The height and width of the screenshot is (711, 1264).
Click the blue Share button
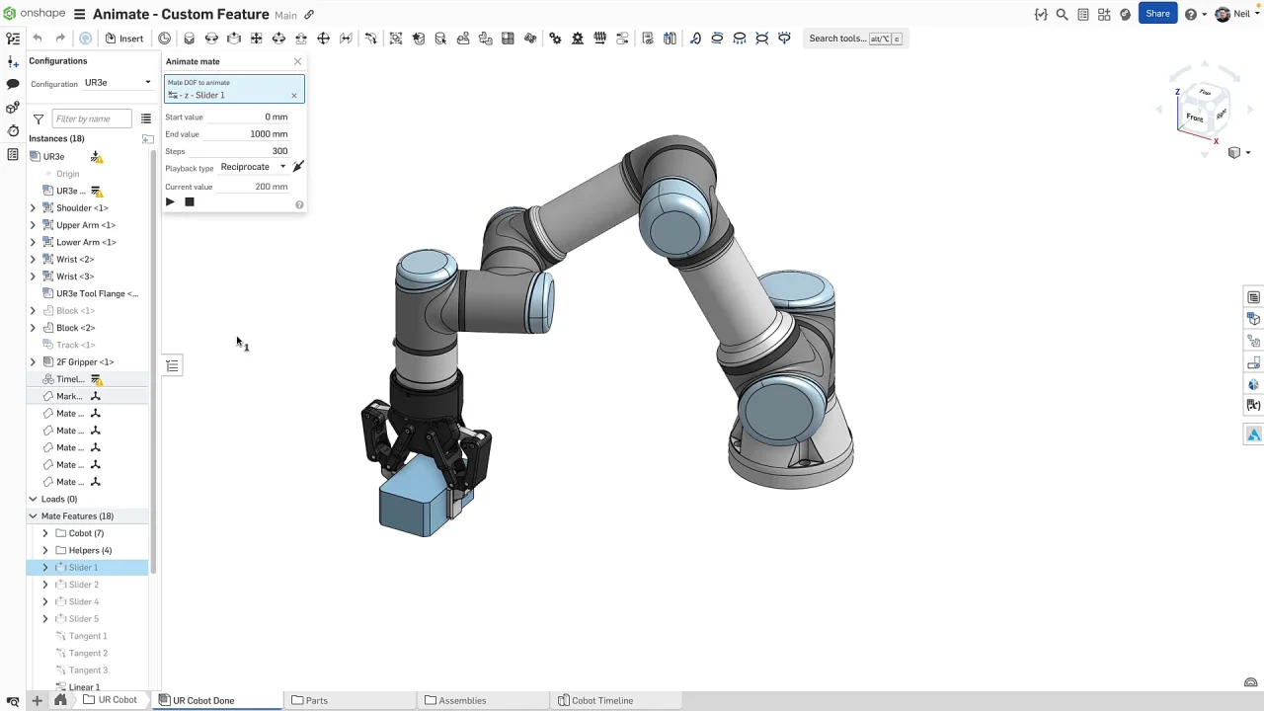coord(1157,14)
